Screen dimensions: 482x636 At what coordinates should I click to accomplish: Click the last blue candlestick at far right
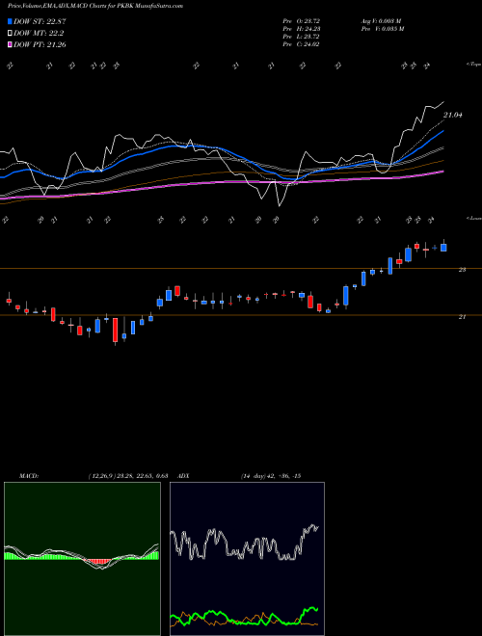pyautogui.click(x=443, y=248)
